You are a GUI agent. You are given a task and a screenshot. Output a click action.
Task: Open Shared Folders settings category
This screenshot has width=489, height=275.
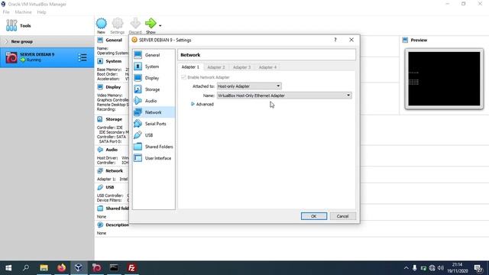pyautogui.click(x=154, y=147)
